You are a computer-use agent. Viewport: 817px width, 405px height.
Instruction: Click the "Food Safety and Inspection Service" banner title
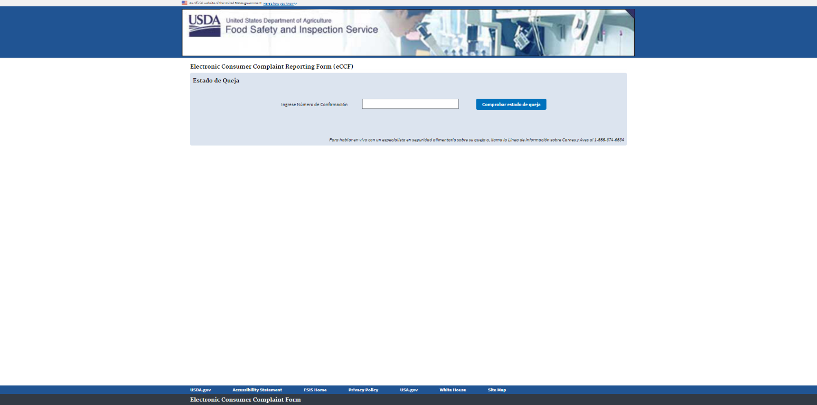tap(302, 30)
